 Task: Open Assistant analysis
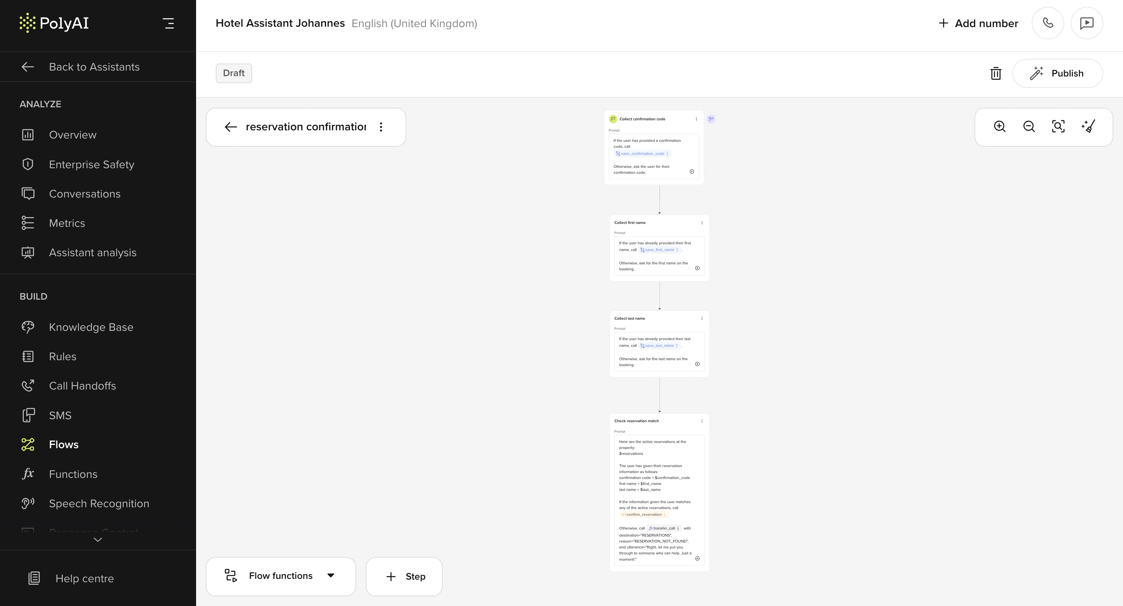tap(92, 252)
